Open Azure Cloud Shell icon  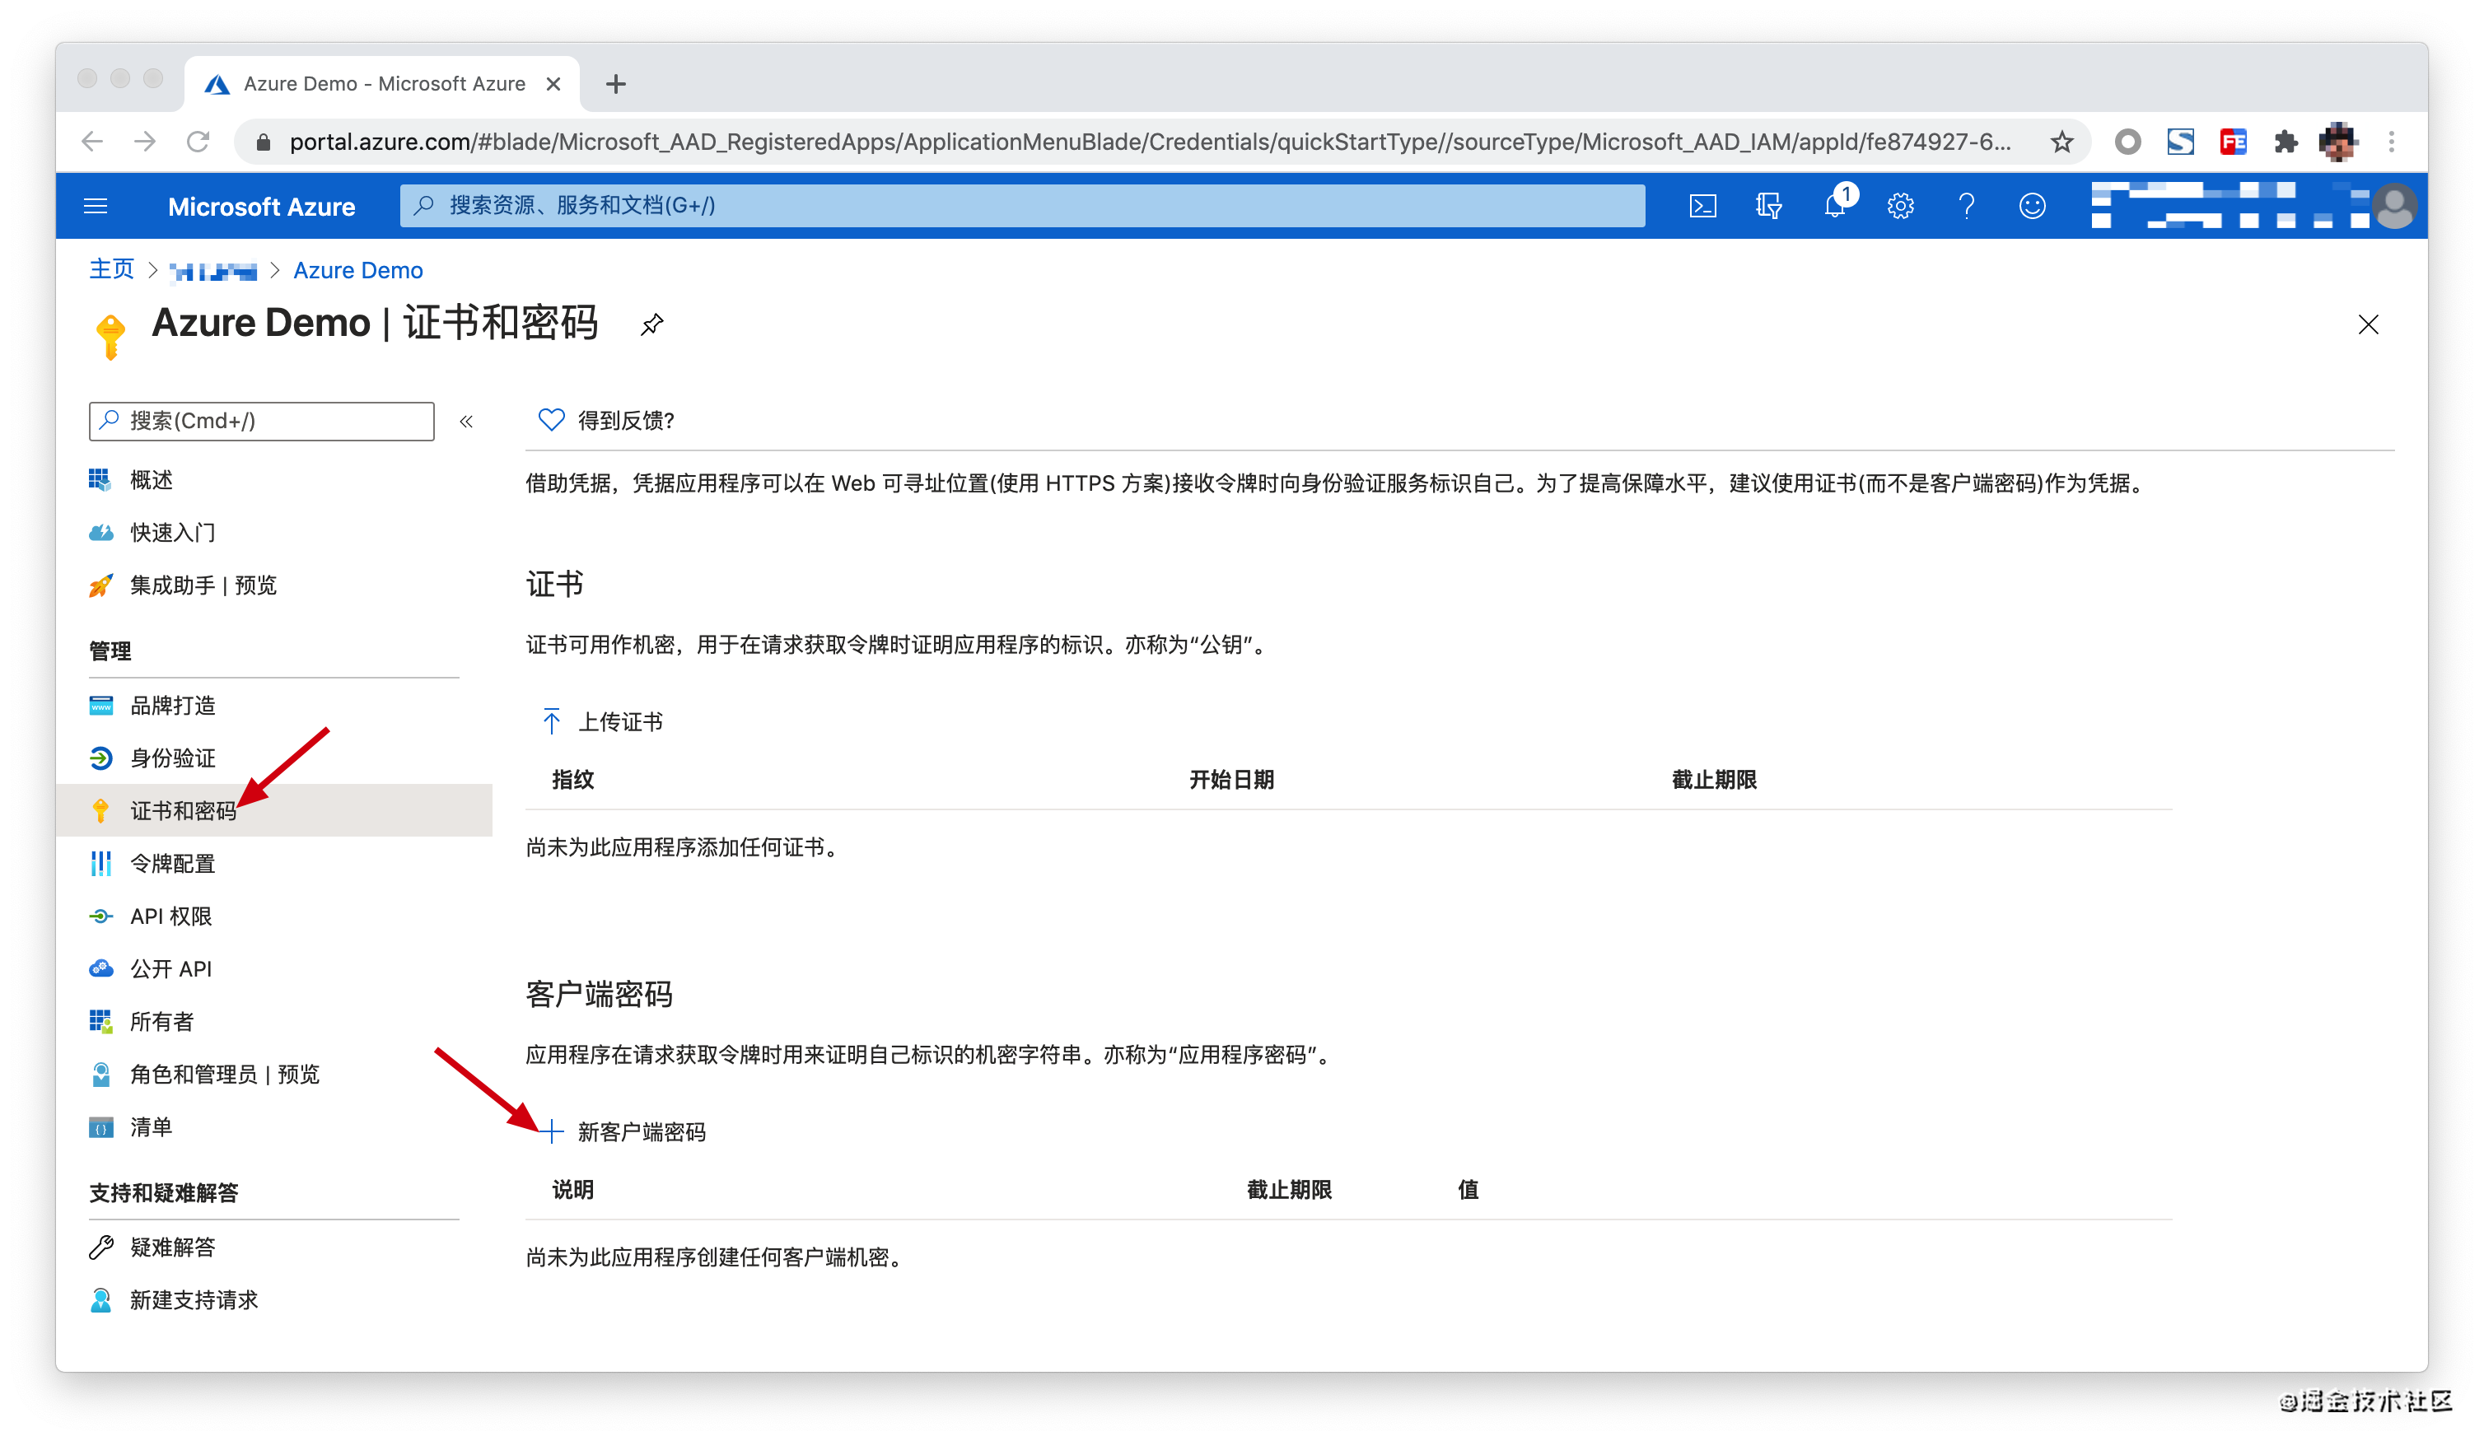pos(1702,206)
